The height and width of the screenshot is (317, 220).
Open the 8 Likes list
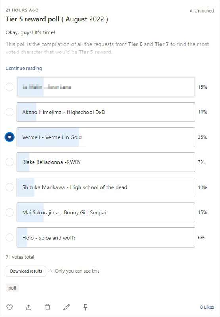pyautogui.click(x=207, y=307)
